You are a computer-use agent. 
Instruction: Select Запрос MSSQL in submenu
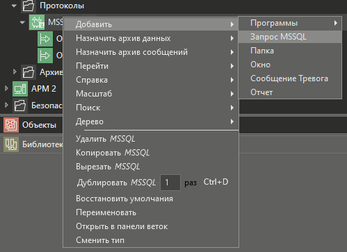[290, 37]
